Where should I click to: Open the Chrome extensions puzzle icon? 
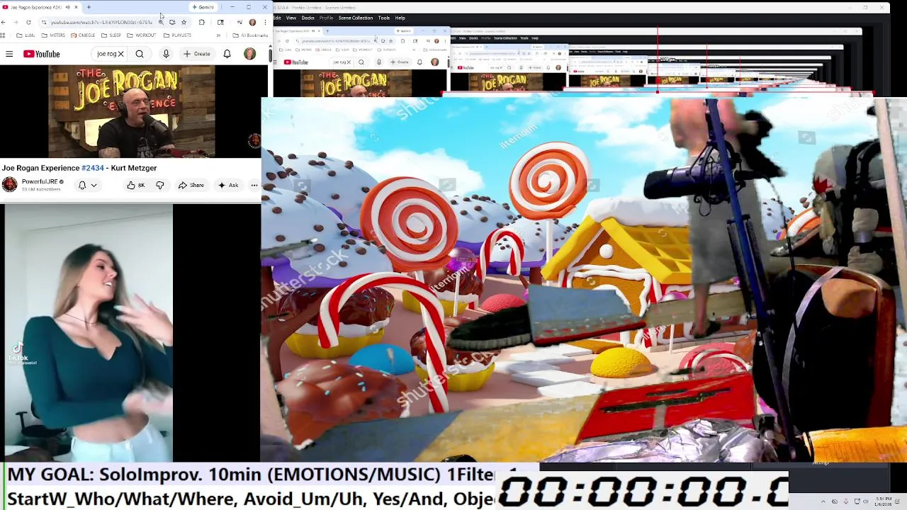(x=202, y=22)
